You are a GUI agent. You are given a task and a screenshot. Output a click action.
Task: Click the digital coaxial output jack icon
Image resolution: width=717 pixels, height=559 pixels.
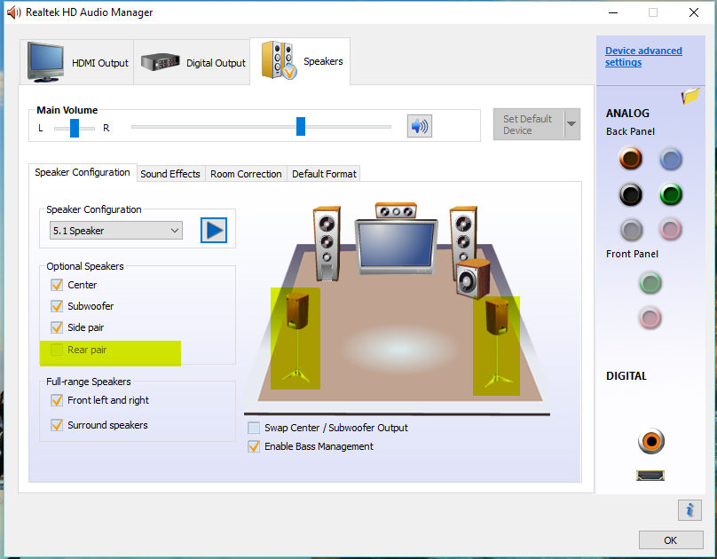point(650,441)
